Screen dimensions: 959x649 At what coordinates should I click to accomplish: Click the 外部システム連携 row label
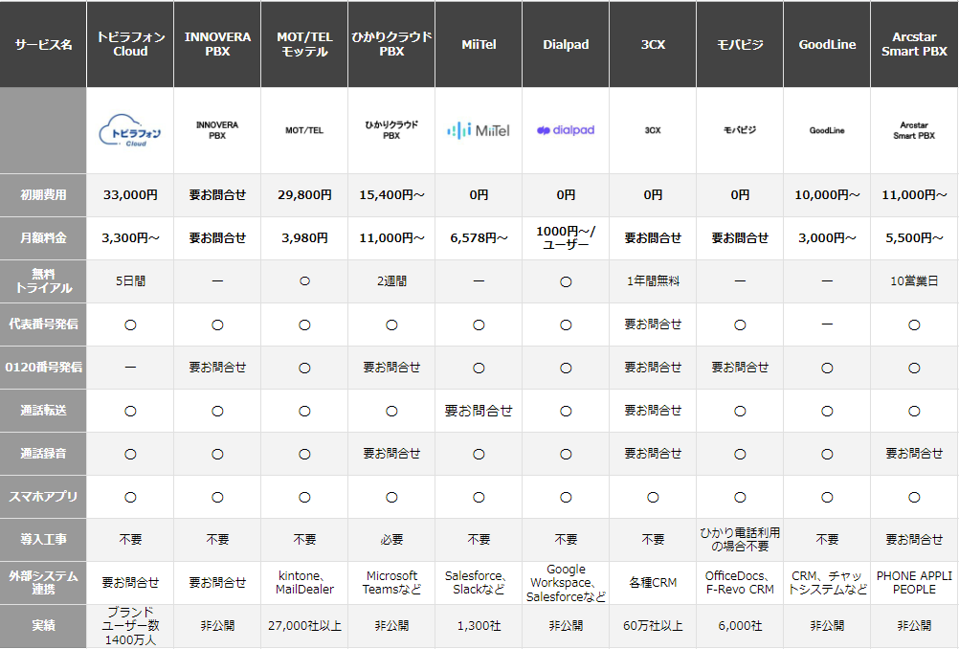tap(43, 582)
